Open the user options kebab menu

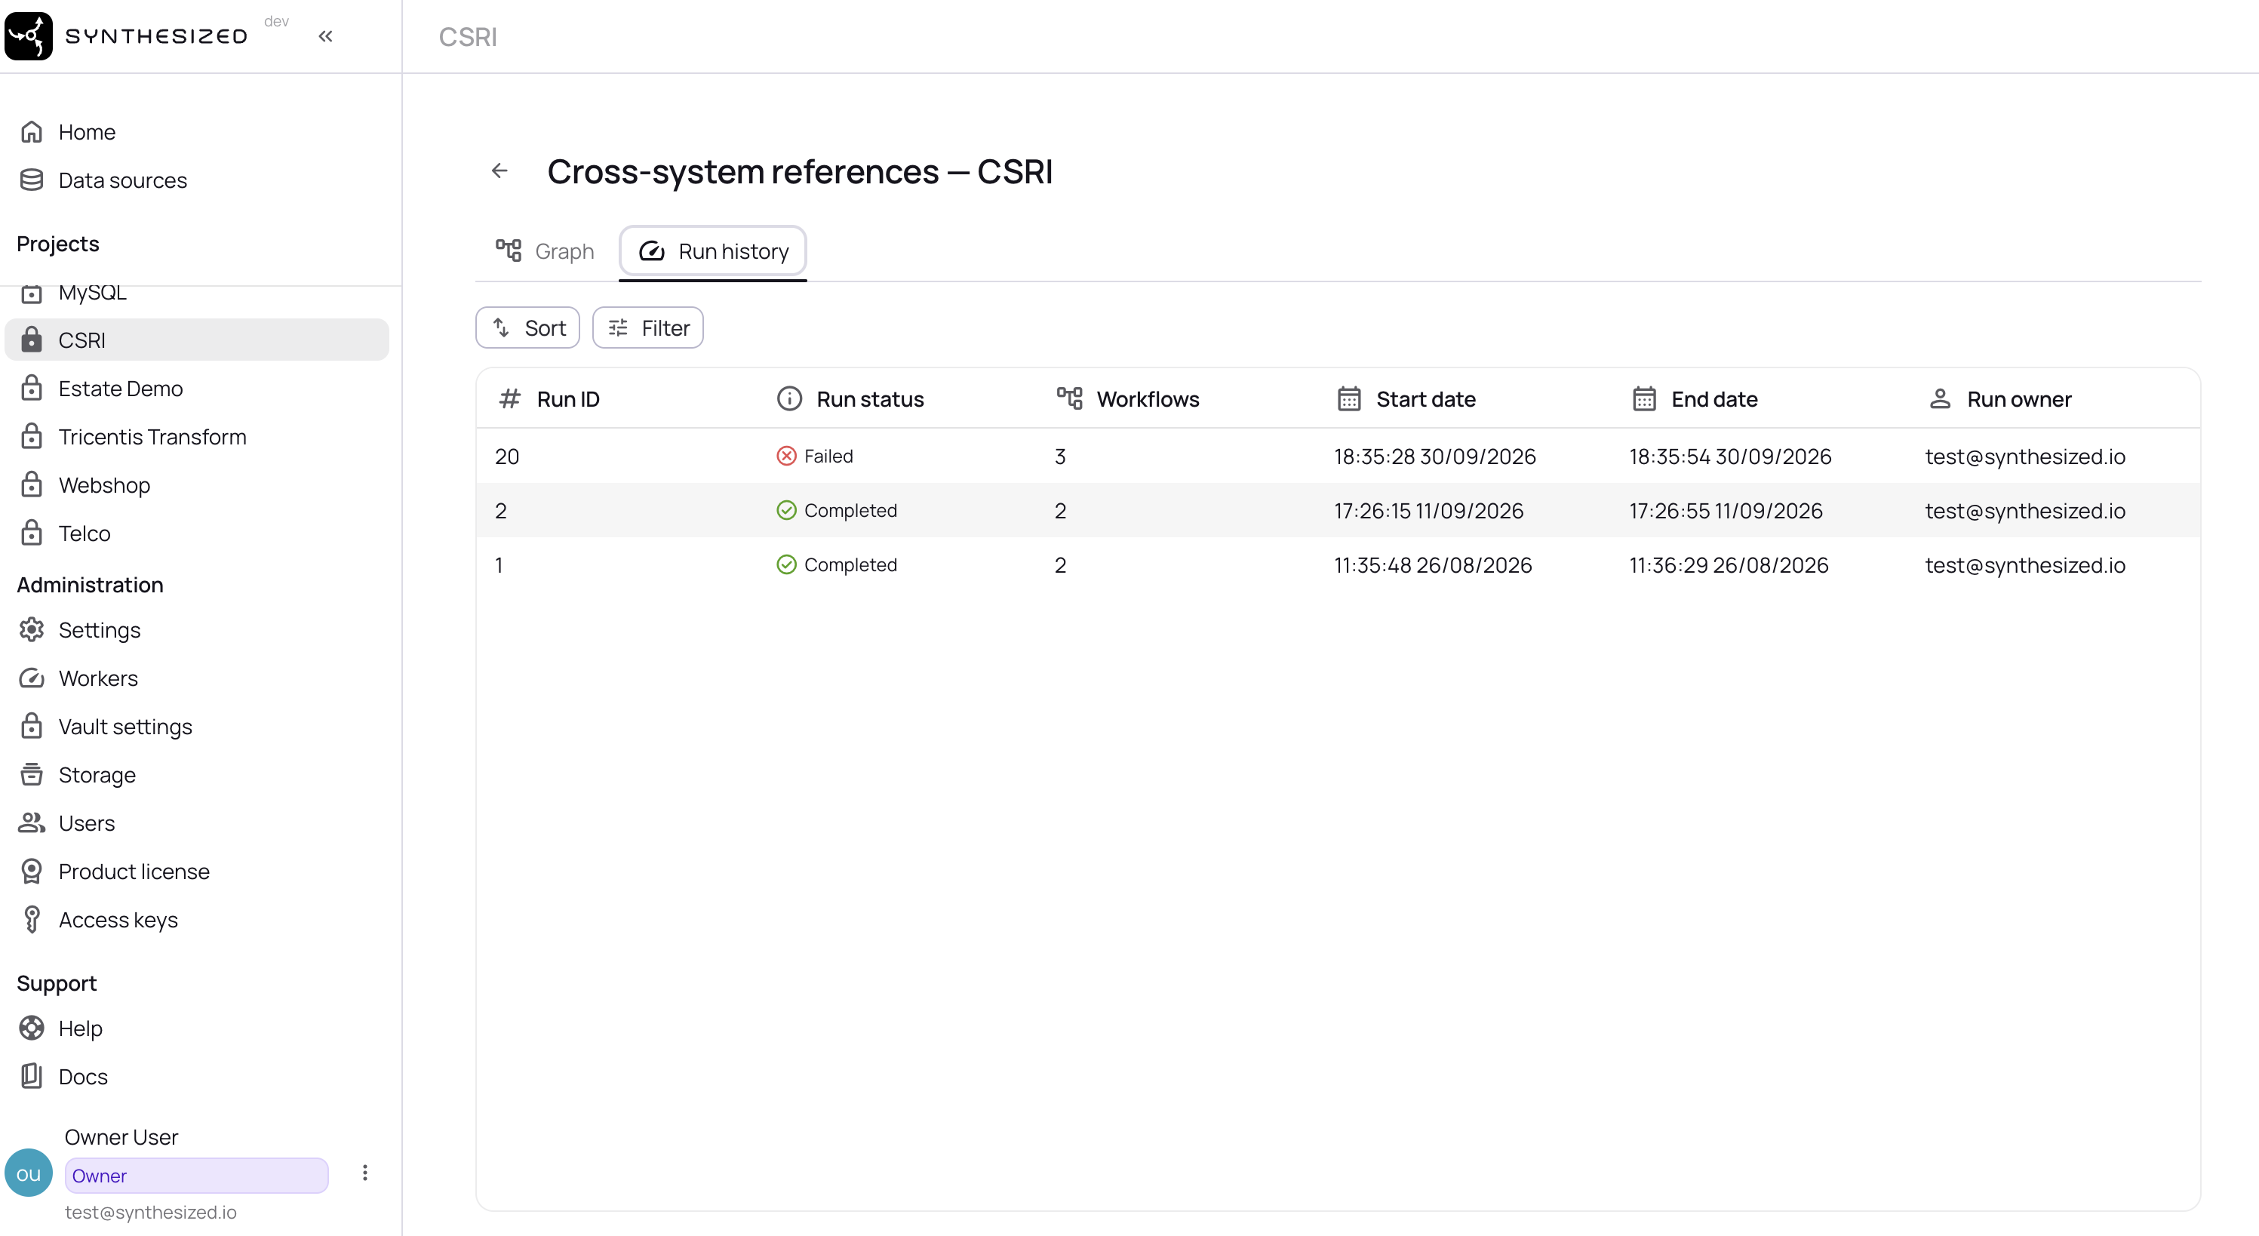pos(365,1173)
